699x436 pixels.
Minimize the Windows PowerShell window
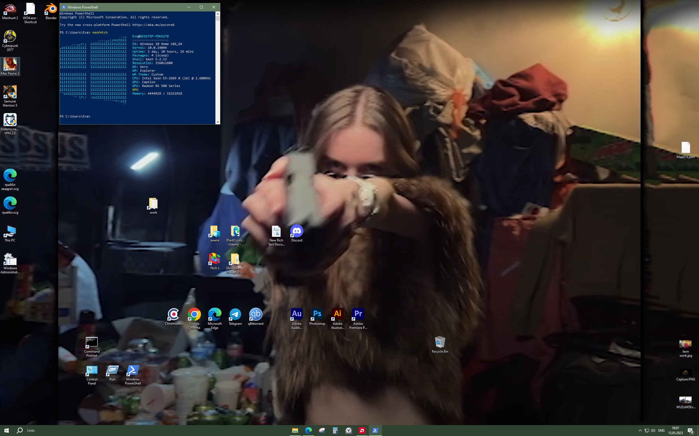point(189,7)
